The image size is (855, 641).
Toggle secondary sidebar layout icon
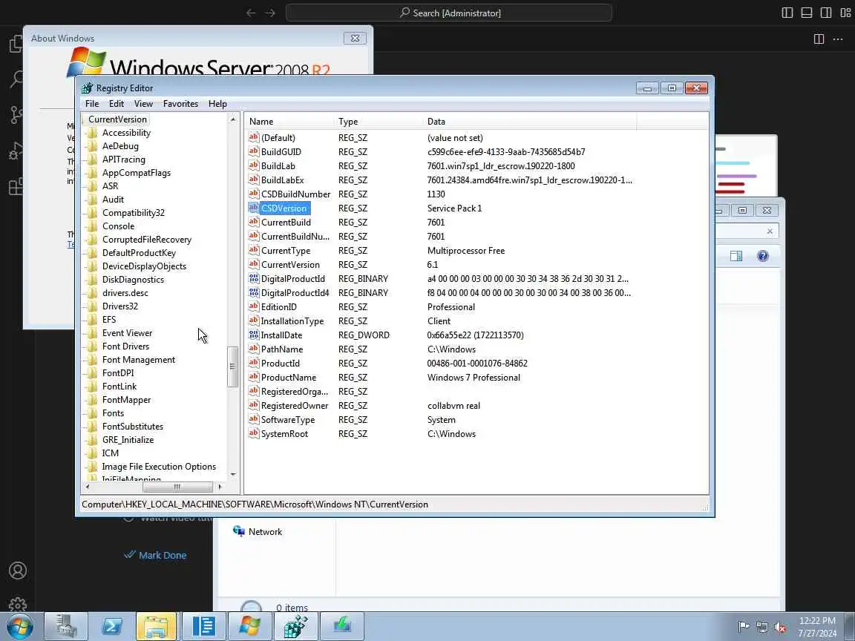(826, 13)
